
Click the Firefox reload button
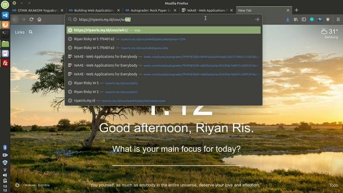click(x=31, y=19)
